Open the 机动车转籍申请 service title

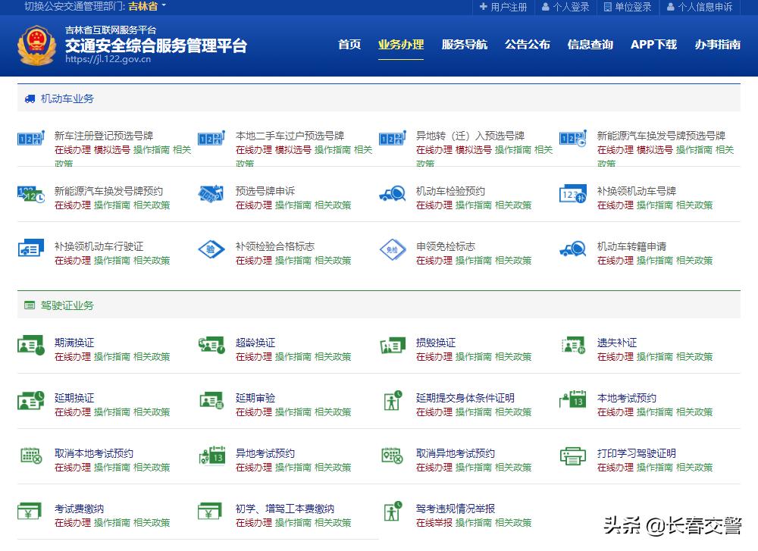pyautogui.click(x=632, y=246)
